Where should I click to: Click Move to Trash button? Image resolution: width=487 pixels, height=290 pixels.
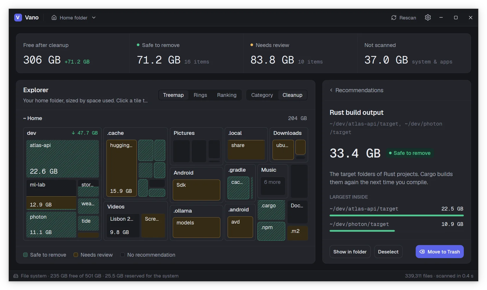click(x=440, y=252)
